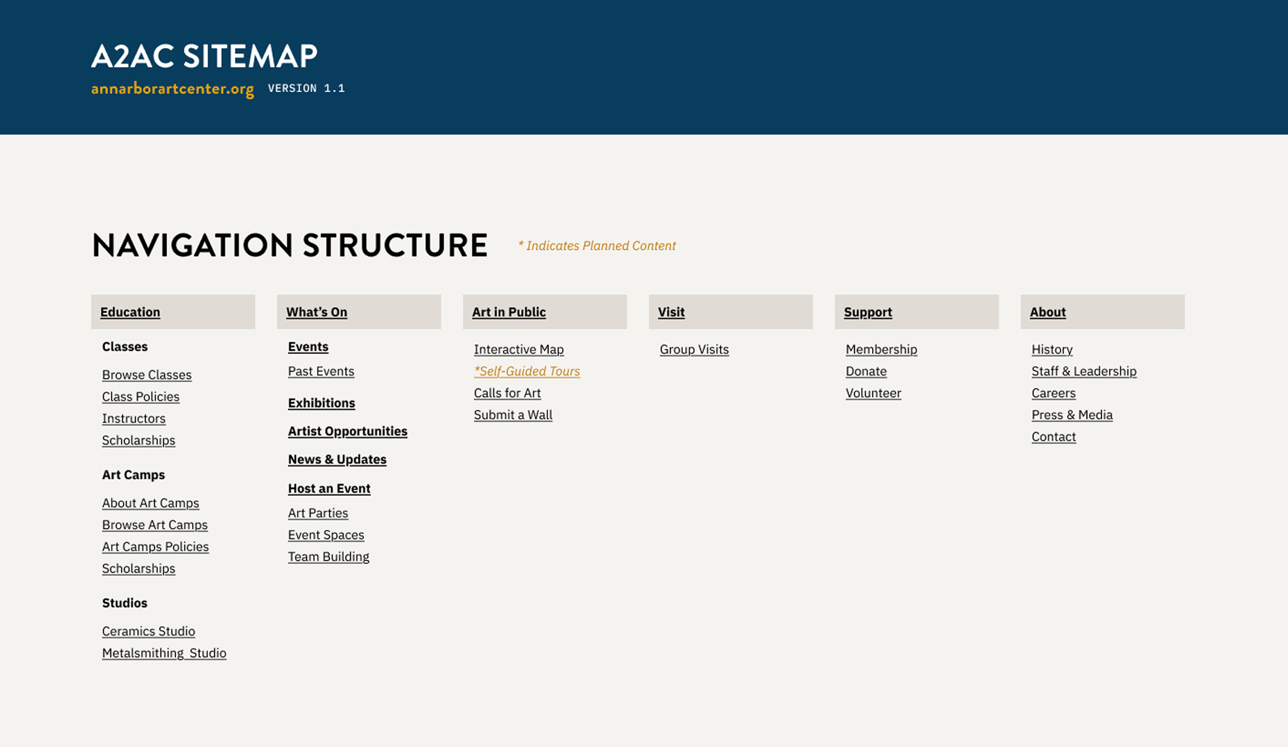Open the Instructors page link

pos(134,418)
